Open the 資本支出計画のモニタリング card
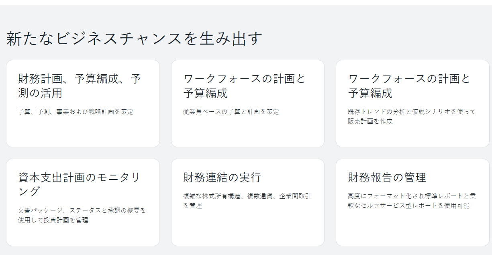 (x=83, y=202)
